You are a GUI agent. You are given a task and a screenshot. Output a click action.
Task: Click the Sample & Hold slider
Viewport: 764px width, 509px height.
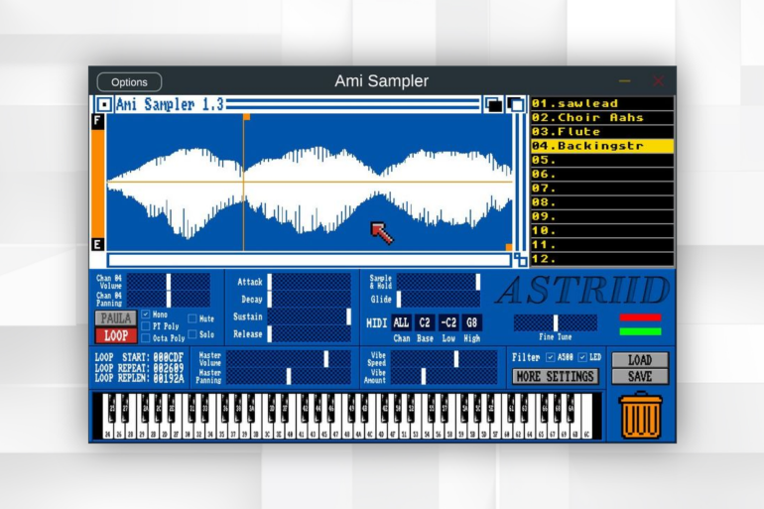(439, 282)
